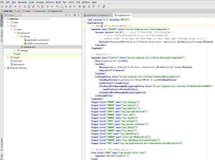Select logback.xml in project tree
This screenshot has width=215, height=160.
pyautogui.click(x=28, y=47)
